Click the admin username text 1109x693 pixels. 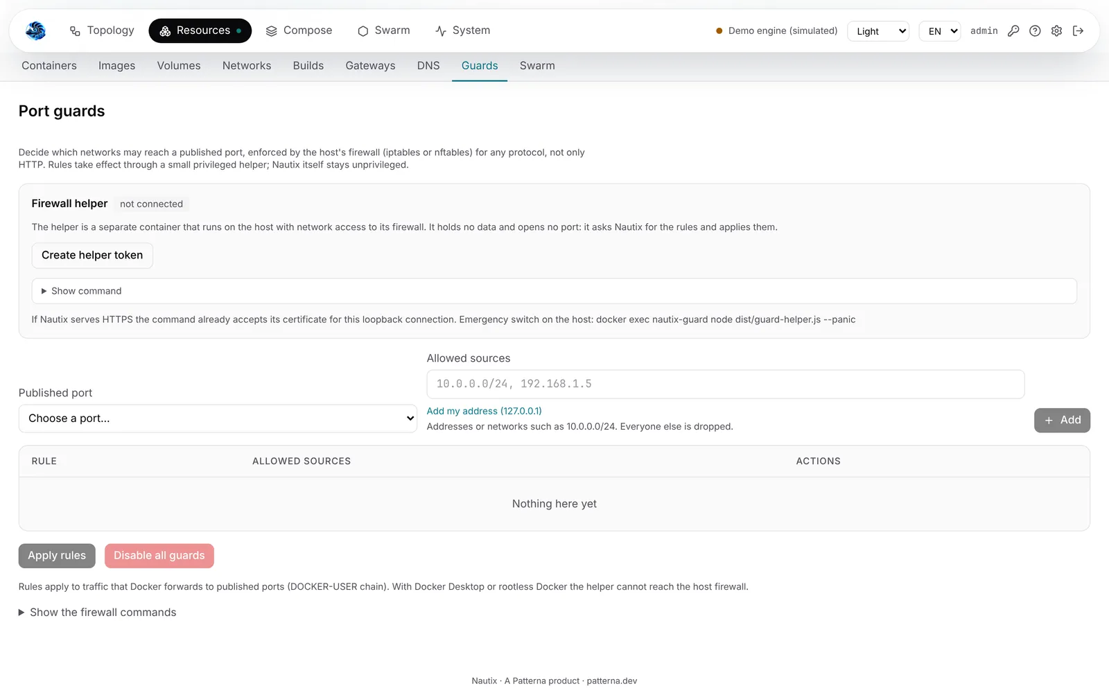pos(984,30)
